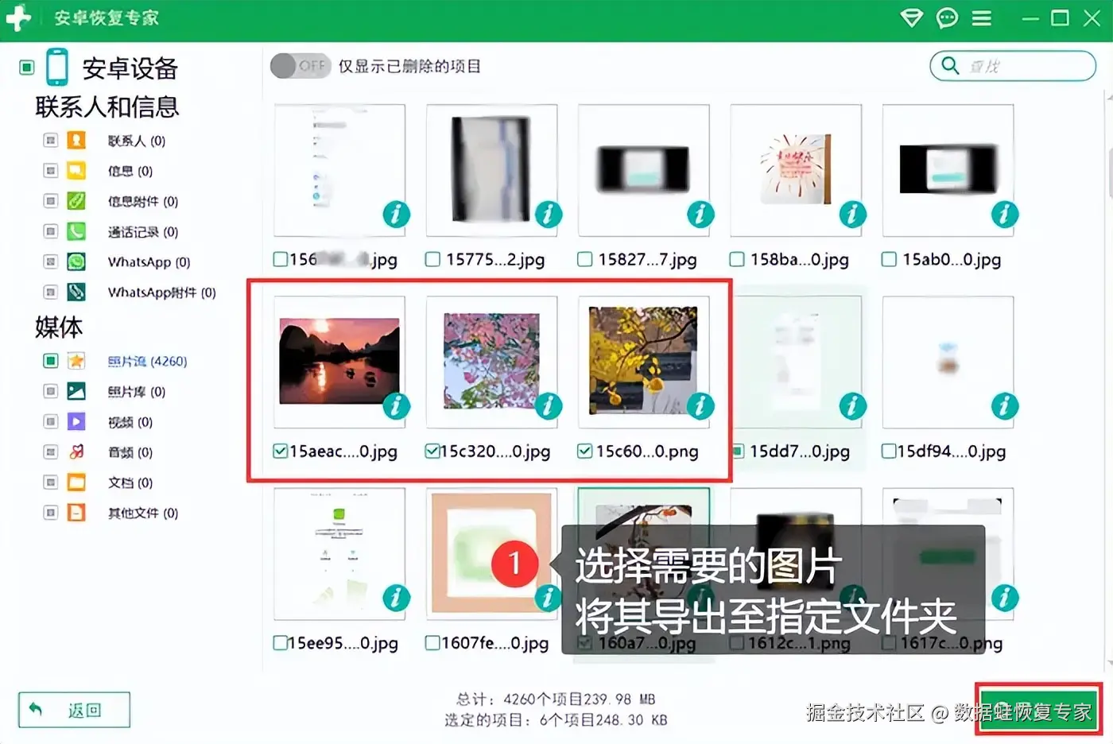Uncheck the 15c320....0.jpg checkbox
Image resolution: width=1113 pixels, height=744 pixels.
click(x=432, y=451)
